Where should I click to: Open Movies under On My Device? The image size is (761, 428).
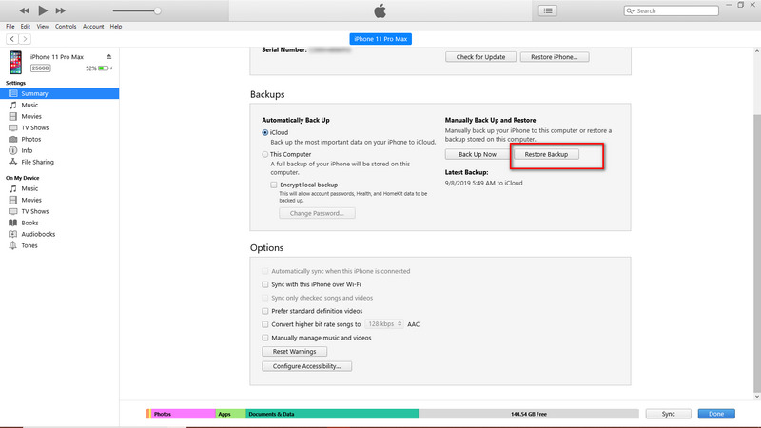click(x=31, y=200)
